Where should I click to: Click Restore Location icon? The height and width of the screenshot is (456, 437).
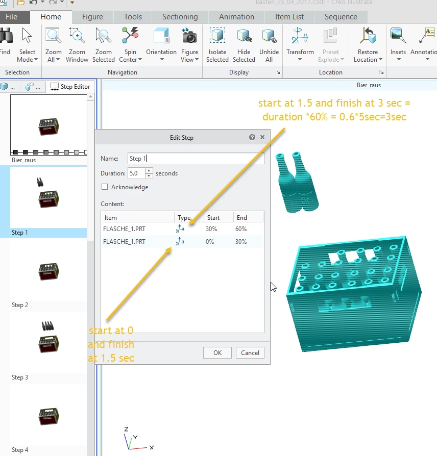(x=368, y=36)
